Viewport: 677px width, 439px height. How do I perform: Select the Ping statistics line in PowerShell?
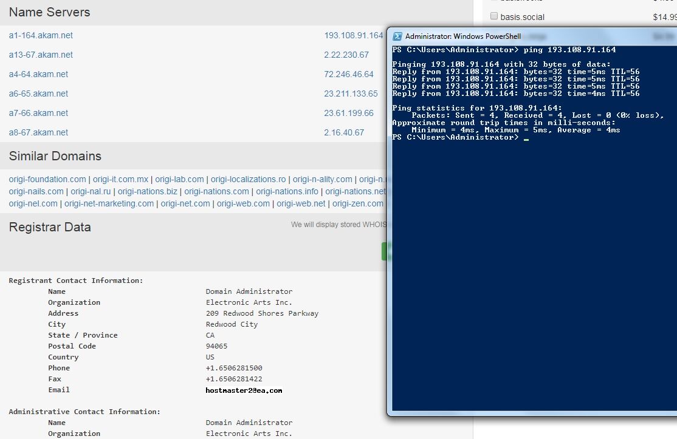[477, 108]
